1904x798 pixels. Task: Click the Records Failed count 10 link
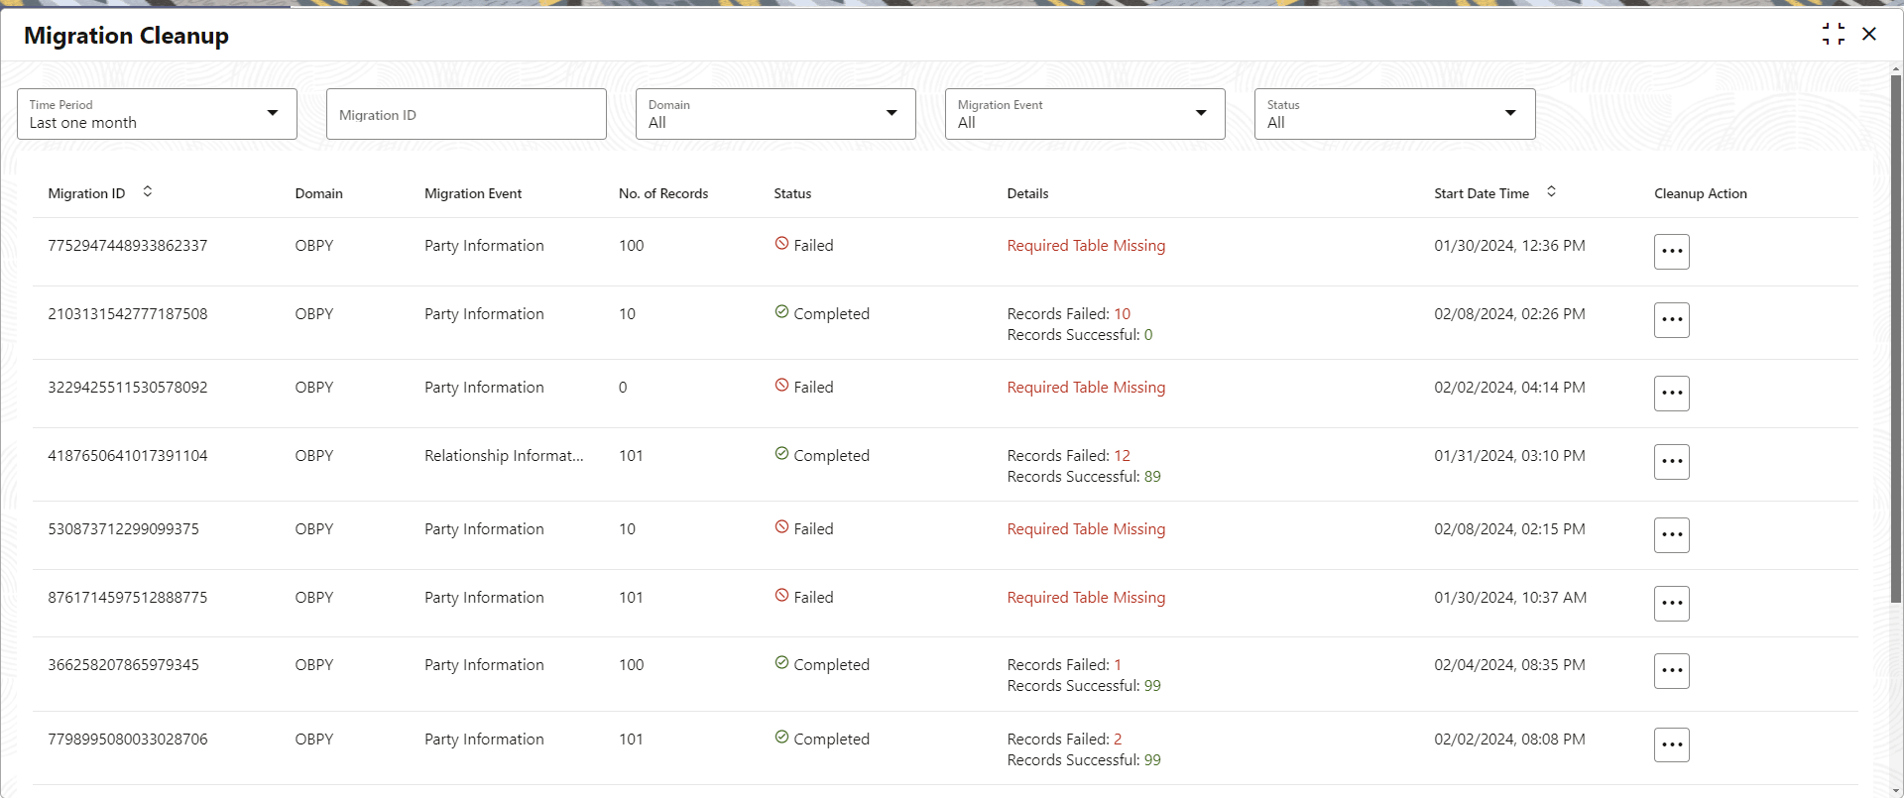1122,314
